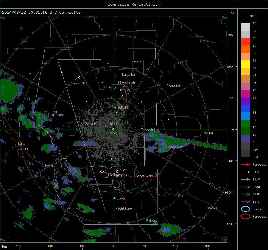
Task: Click the dBZ legend heading
Action: (253, 16)
